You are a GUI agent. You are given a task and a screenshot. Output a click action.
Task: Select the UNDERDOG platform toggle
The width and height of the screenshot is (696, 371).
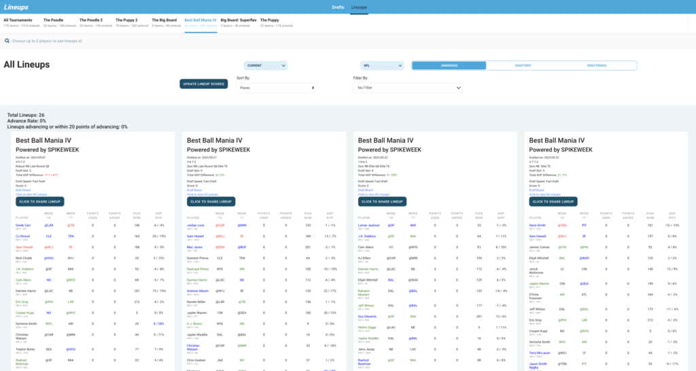[x=449, y=66]
